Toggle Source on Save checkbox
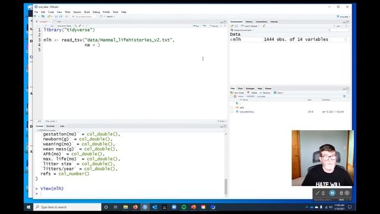 point(56,26)
